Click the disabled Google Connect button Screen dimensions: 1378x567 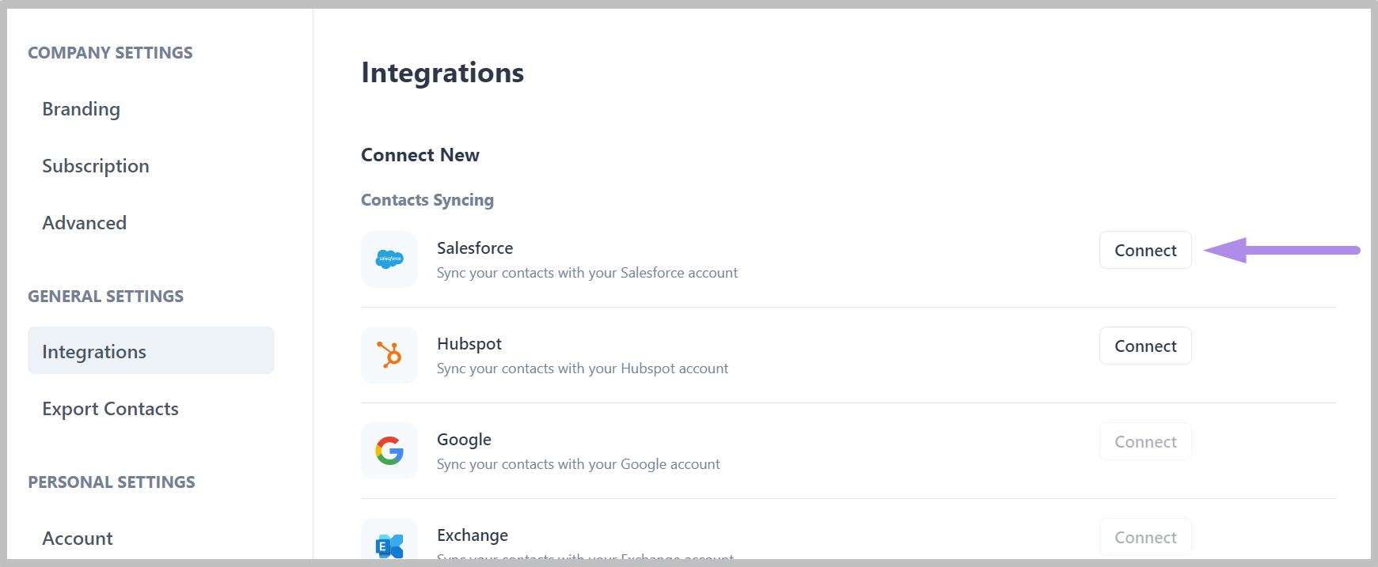pyautogui.click(x=1145, y=441)
